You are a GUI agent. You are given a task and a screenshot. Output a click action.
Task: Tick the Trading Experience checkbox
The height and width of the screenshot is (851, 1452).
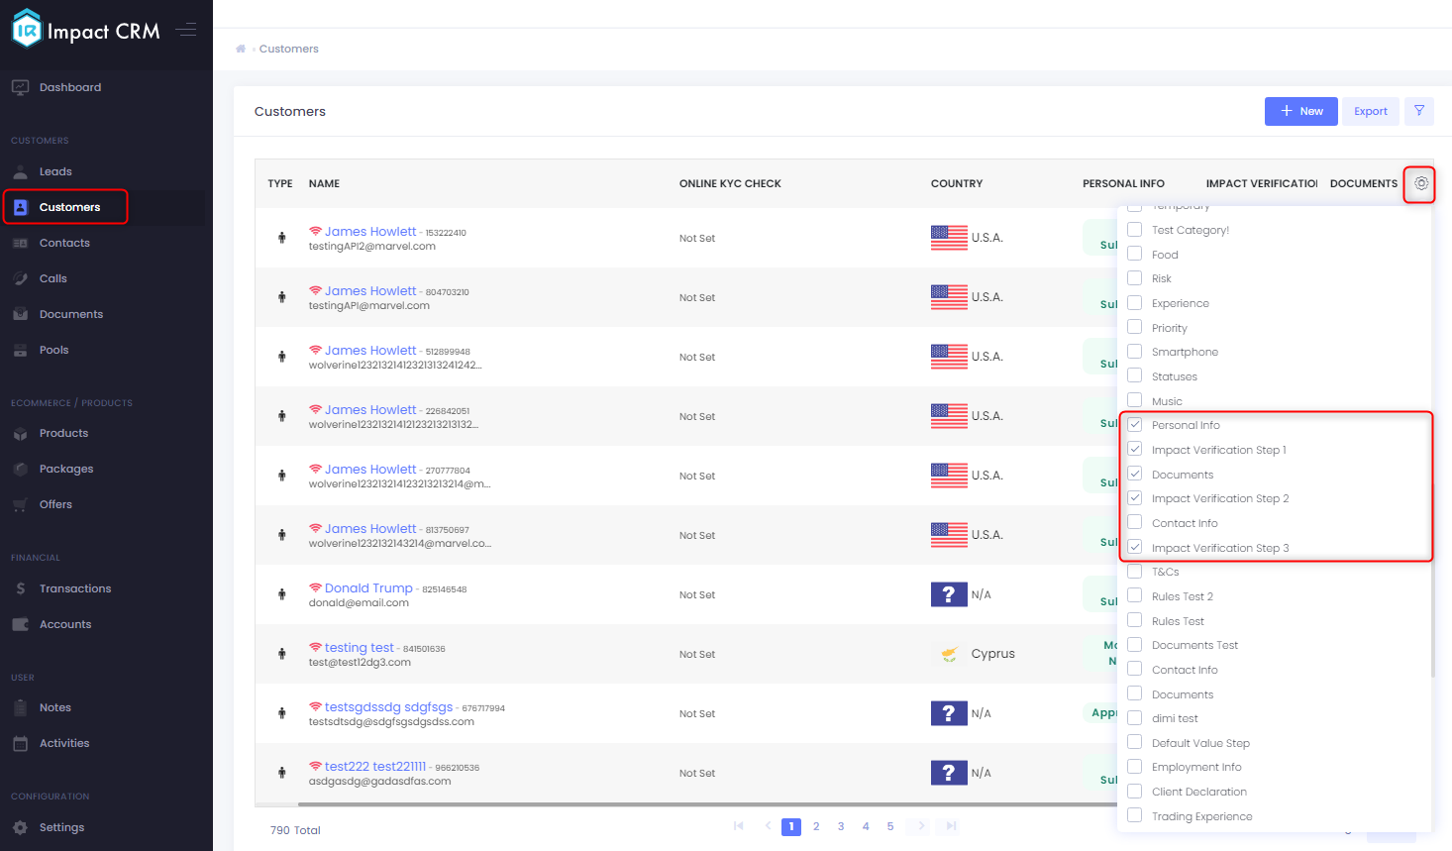(1135, 816)
